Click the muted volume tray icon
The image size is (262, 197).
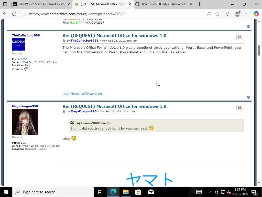point(229,192)
